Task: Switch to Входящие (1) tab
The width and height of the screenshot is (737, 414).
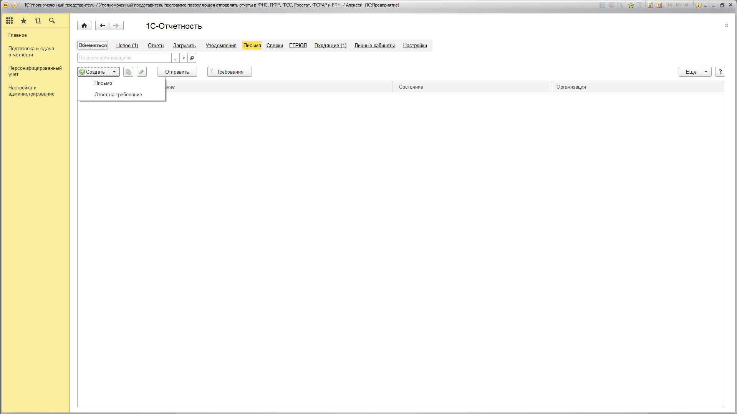Action: pyautogui.click(x=330, y=46)
